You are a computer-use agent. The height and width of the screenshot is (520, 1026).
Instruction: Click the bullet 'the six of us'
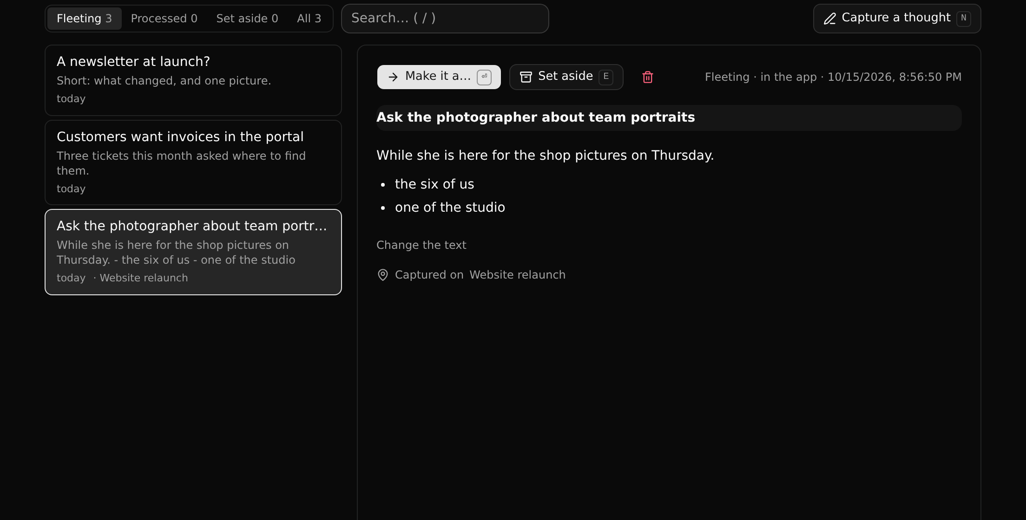(434, 184)
